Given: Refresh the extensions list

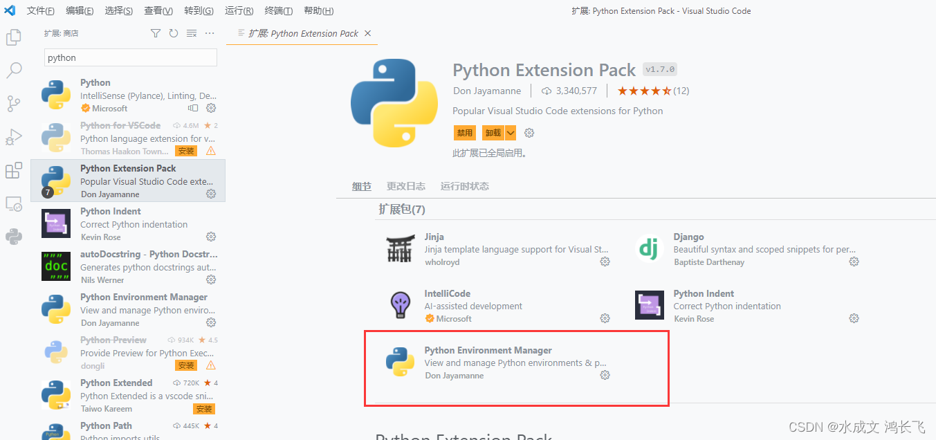Looking at the screenshot, I should pyautogui.click(x=174, y=33).
